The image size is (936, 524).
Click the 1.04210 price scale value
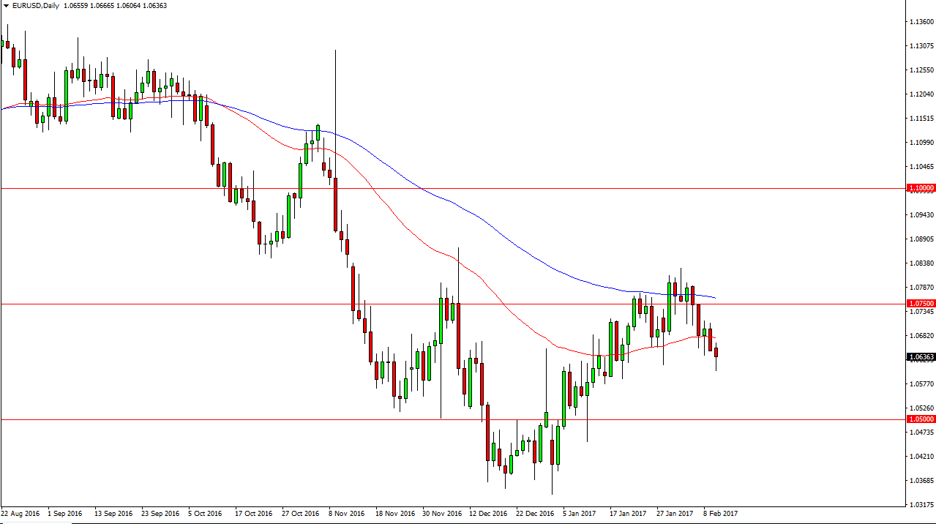[921, 457]
